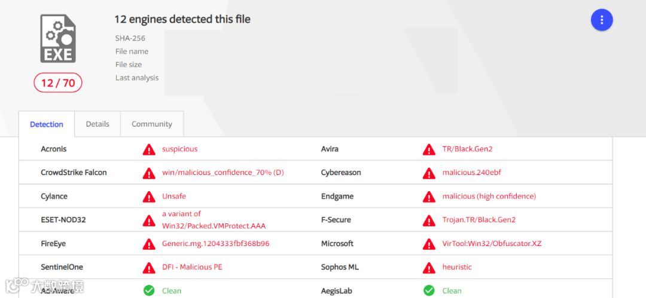Switch to the Detection tab
Viewport: 646px width, 298px height.
point(47,124)
